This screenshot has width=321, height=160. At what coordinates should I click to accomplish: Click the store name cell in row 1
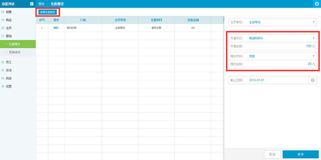click(x=83, y=28)
